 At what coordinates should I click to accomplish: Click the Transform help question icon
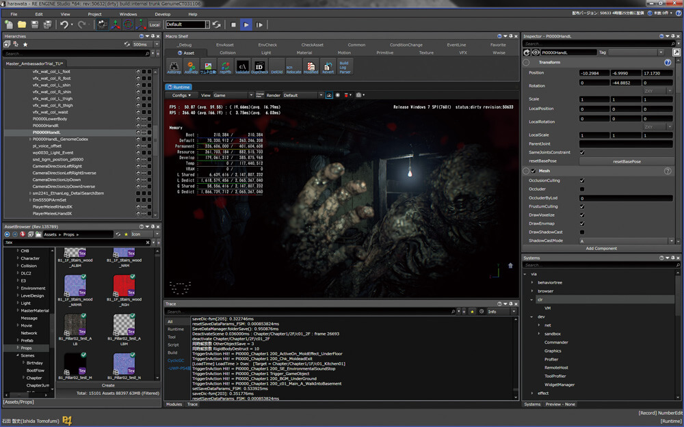[x=668, y=62]
